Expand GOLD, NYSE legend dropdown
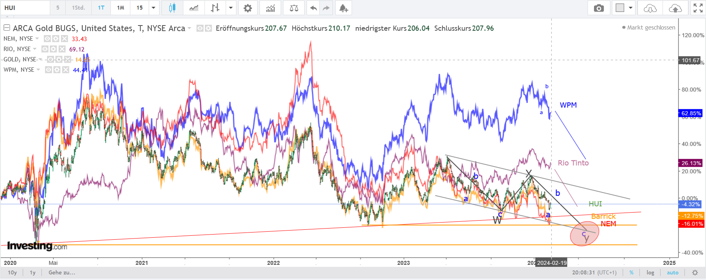The image size is (706, 280). 40,59
